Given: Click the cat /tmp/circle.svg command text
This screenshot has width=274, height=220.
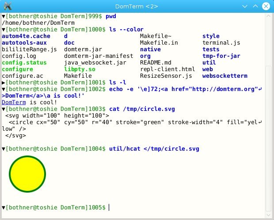Looking at the screenshot, I should (x=142, y=109).
